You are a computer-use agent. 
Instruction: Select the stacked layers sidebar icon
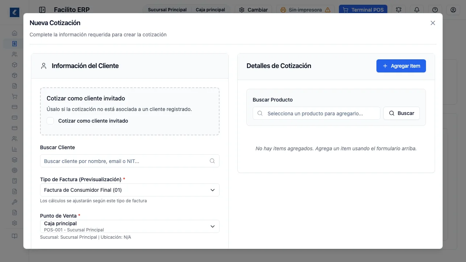(15, 160)
